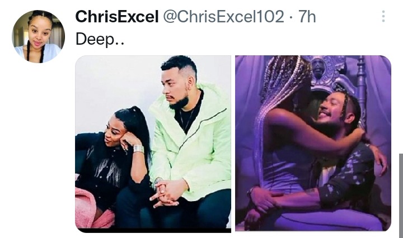This screenshot has width=403, height=238.
Task: Visit profile via gray @ChrisExcel102 text
Action: click(223, 17)
